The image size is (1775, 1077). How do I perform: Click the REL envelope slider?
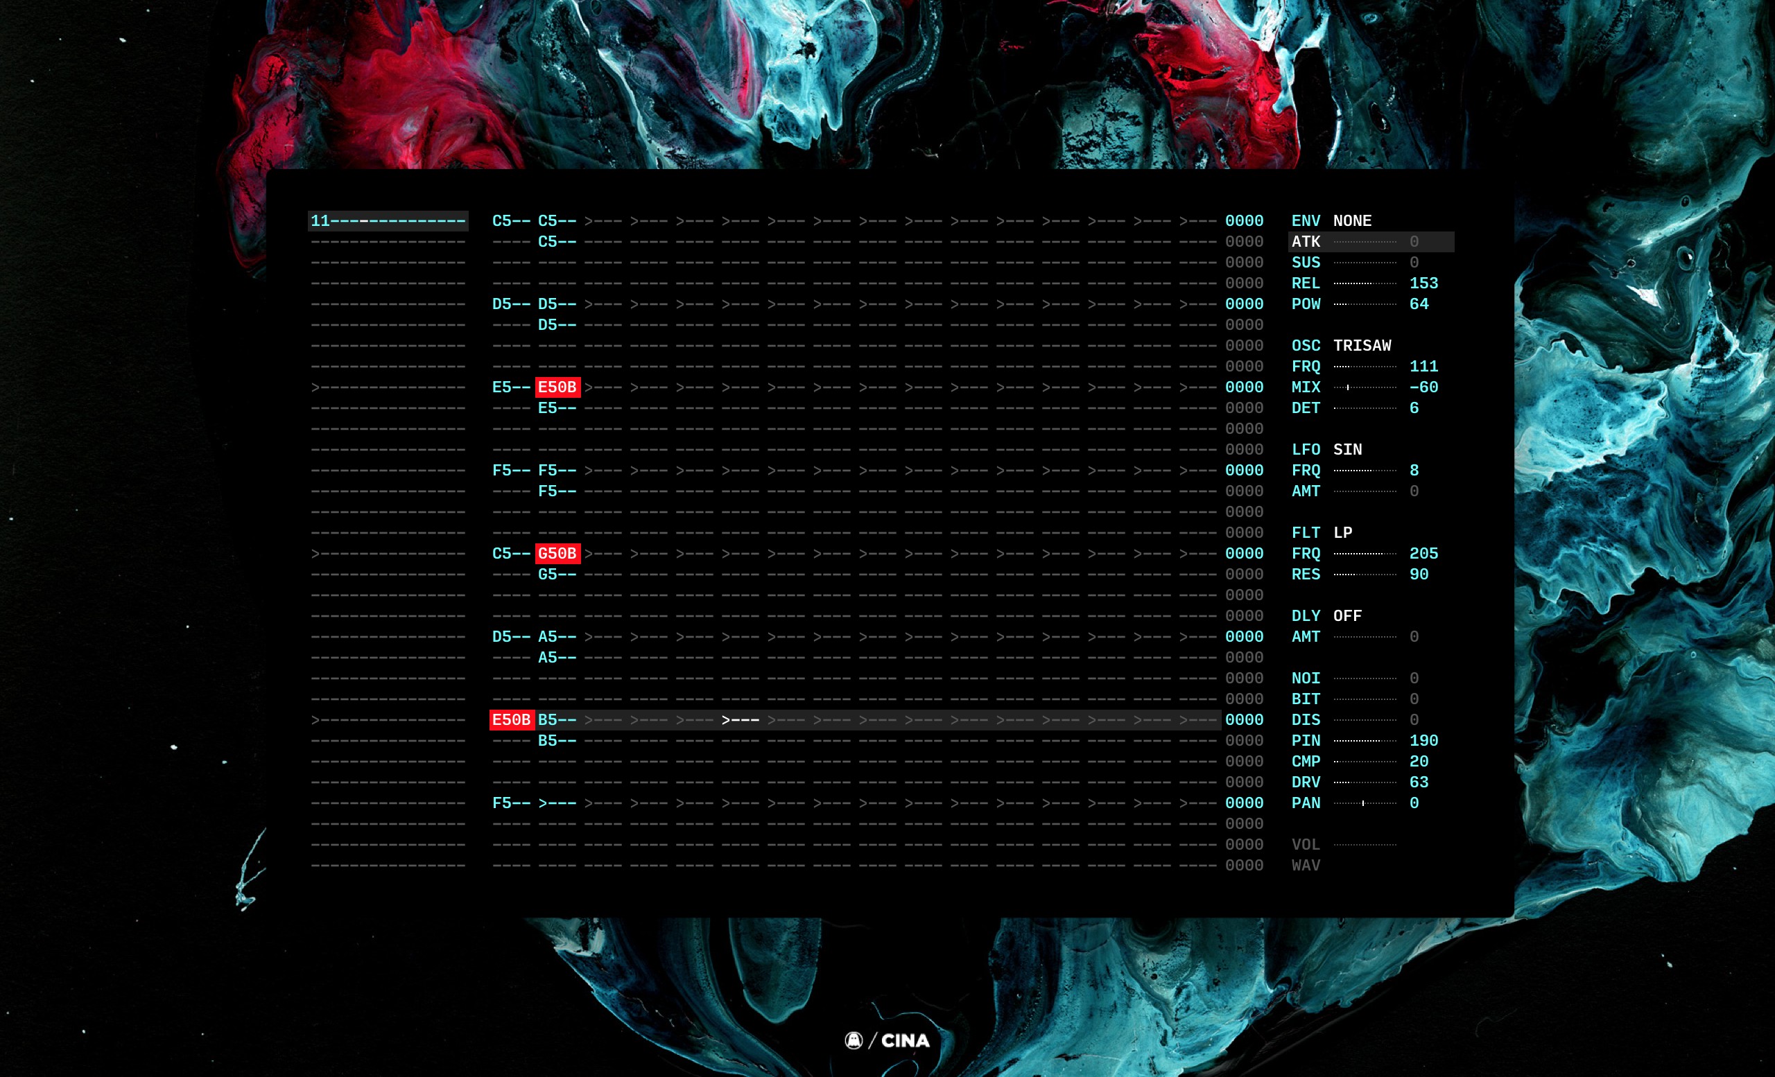(x=1365, y=283)
